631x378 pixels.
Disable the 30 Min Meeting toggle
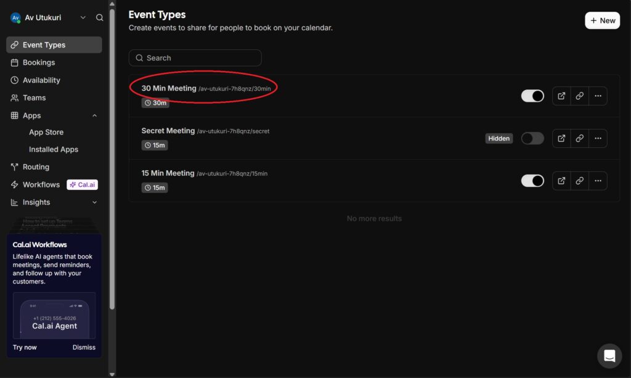point(532,96)
